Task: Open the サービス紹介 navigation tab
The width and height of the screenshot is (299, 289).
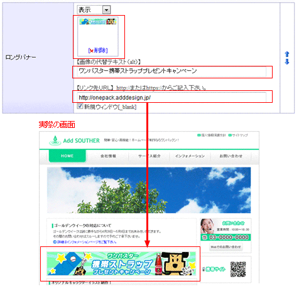Action: (149, 156)
